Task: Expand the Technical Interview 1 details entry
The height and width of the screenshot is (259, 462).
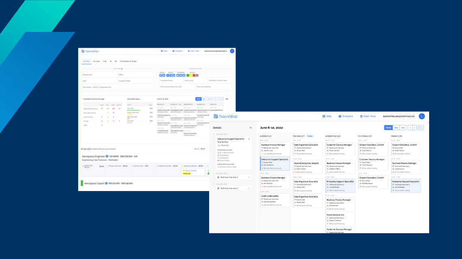Action: coord(249,177)
